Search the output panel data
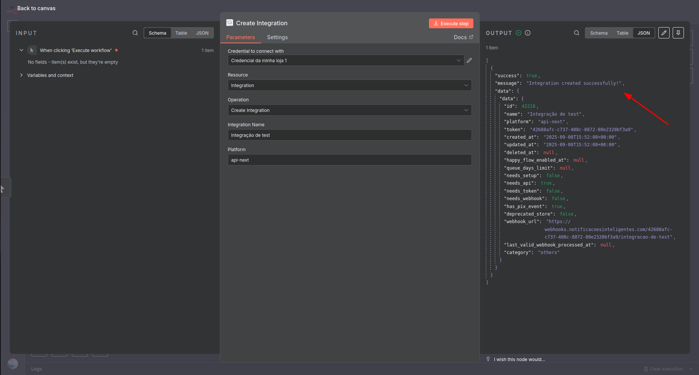 pos(577,33)
